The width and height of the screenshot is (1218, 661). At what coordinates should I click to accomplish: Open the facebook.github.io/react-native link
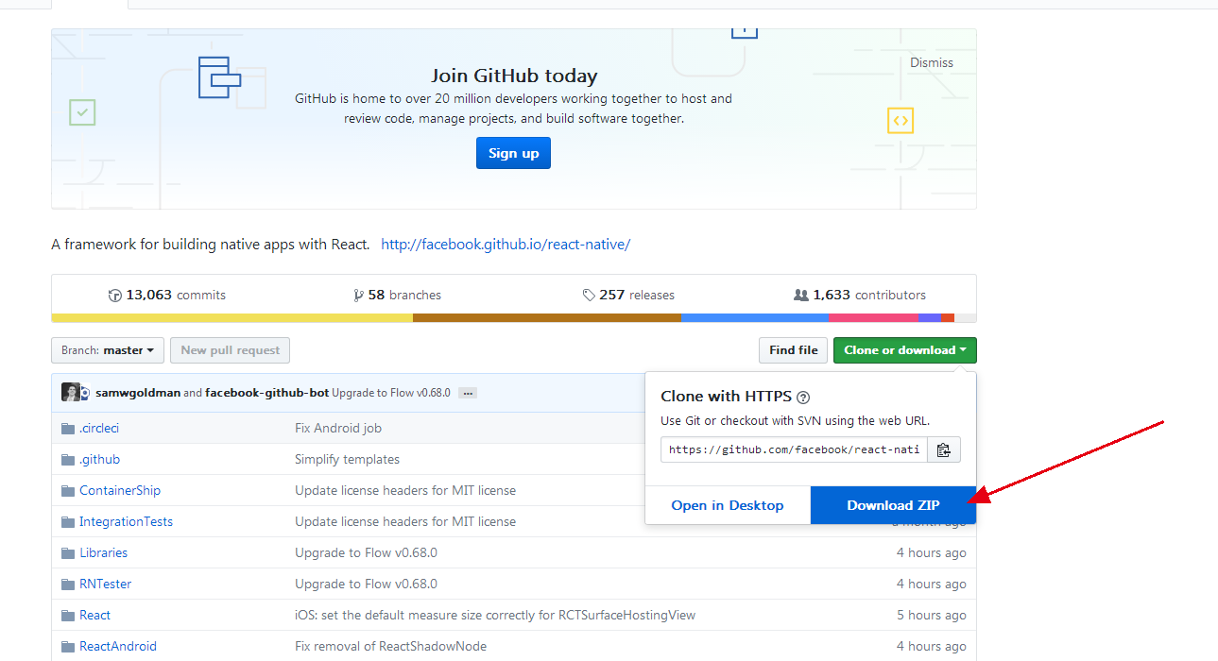(506, 244)
